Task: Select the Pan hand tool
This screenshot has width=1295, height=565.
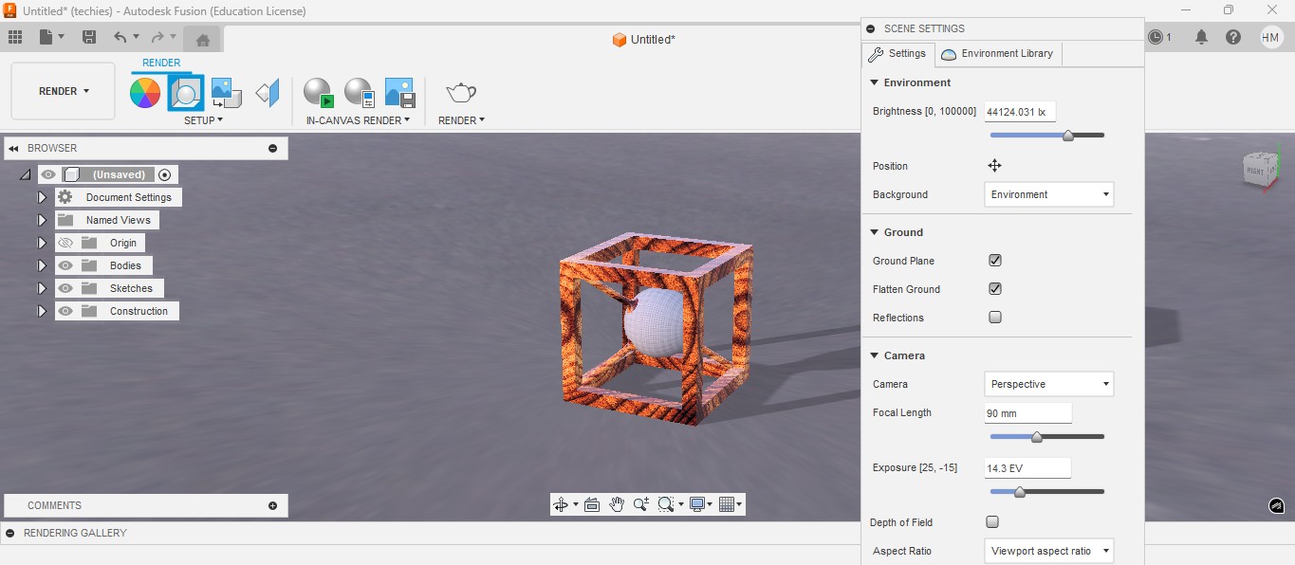Action: 617,504
